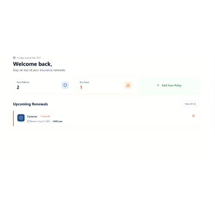
Task: Open the Caravan policy name
Action: tap(32, 117)
